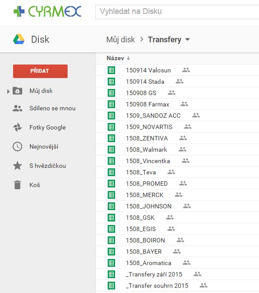The height and width of the screenshot is (293, 259).
Task: Click the shared people icon for 1508_GSK
Action: [x=170, y=217]
